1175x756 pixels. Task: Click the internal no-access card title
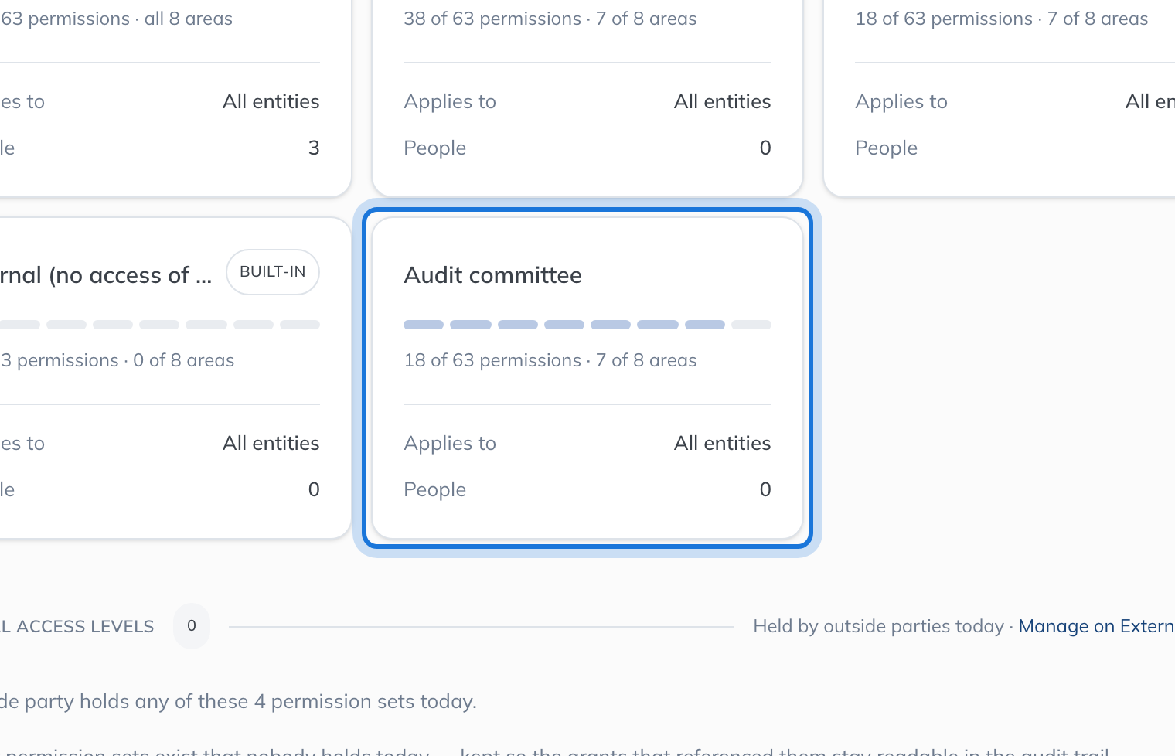[x=106, y=275]
